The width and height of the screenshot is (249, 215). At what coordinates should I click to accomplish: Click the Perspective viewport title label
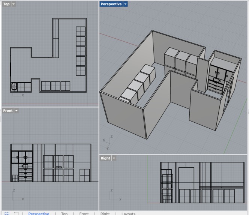pos(111,4)
